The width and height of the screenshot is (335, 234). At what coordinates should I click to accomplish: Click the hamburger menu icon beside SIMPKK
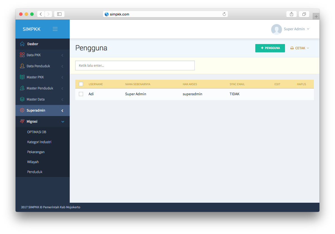click(55, 29)
